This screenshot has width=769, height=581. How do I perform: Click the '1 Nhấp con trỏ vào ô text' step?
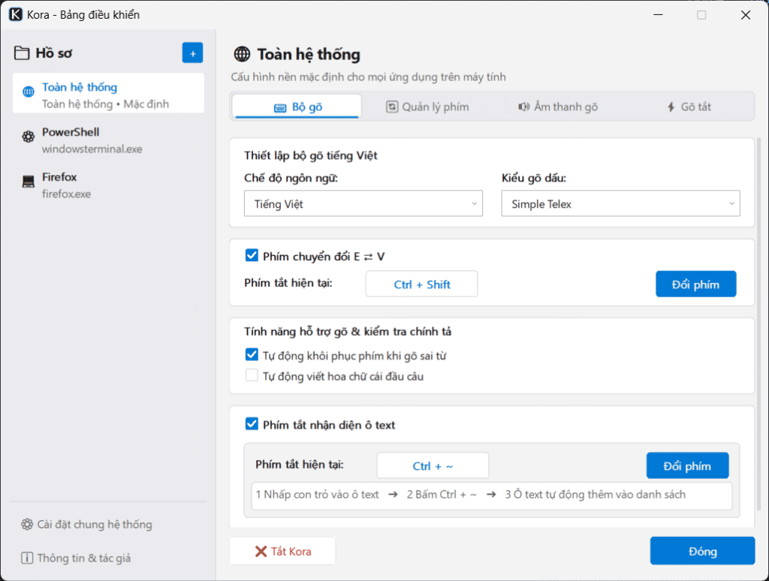[x=318, y=494]
